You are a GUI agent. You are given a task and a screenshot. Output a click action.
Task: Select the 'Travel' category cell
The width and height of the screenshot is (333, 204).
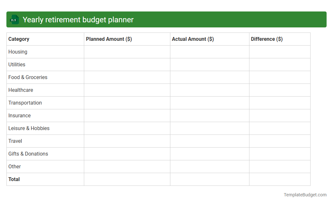[15, 141]
